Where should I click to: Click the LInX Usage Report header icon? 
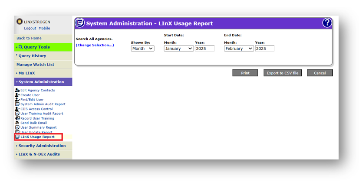click(80, 23)
